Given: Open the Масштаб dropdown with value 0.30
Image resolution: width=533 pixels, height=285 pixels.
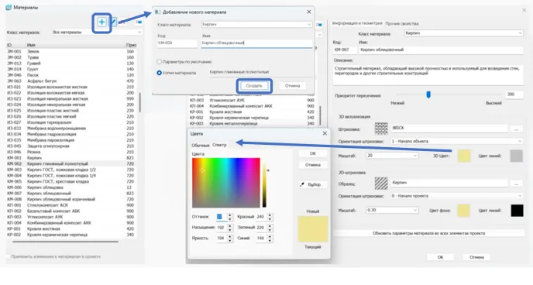Looking at the screenshot, I should click(392, 211).
